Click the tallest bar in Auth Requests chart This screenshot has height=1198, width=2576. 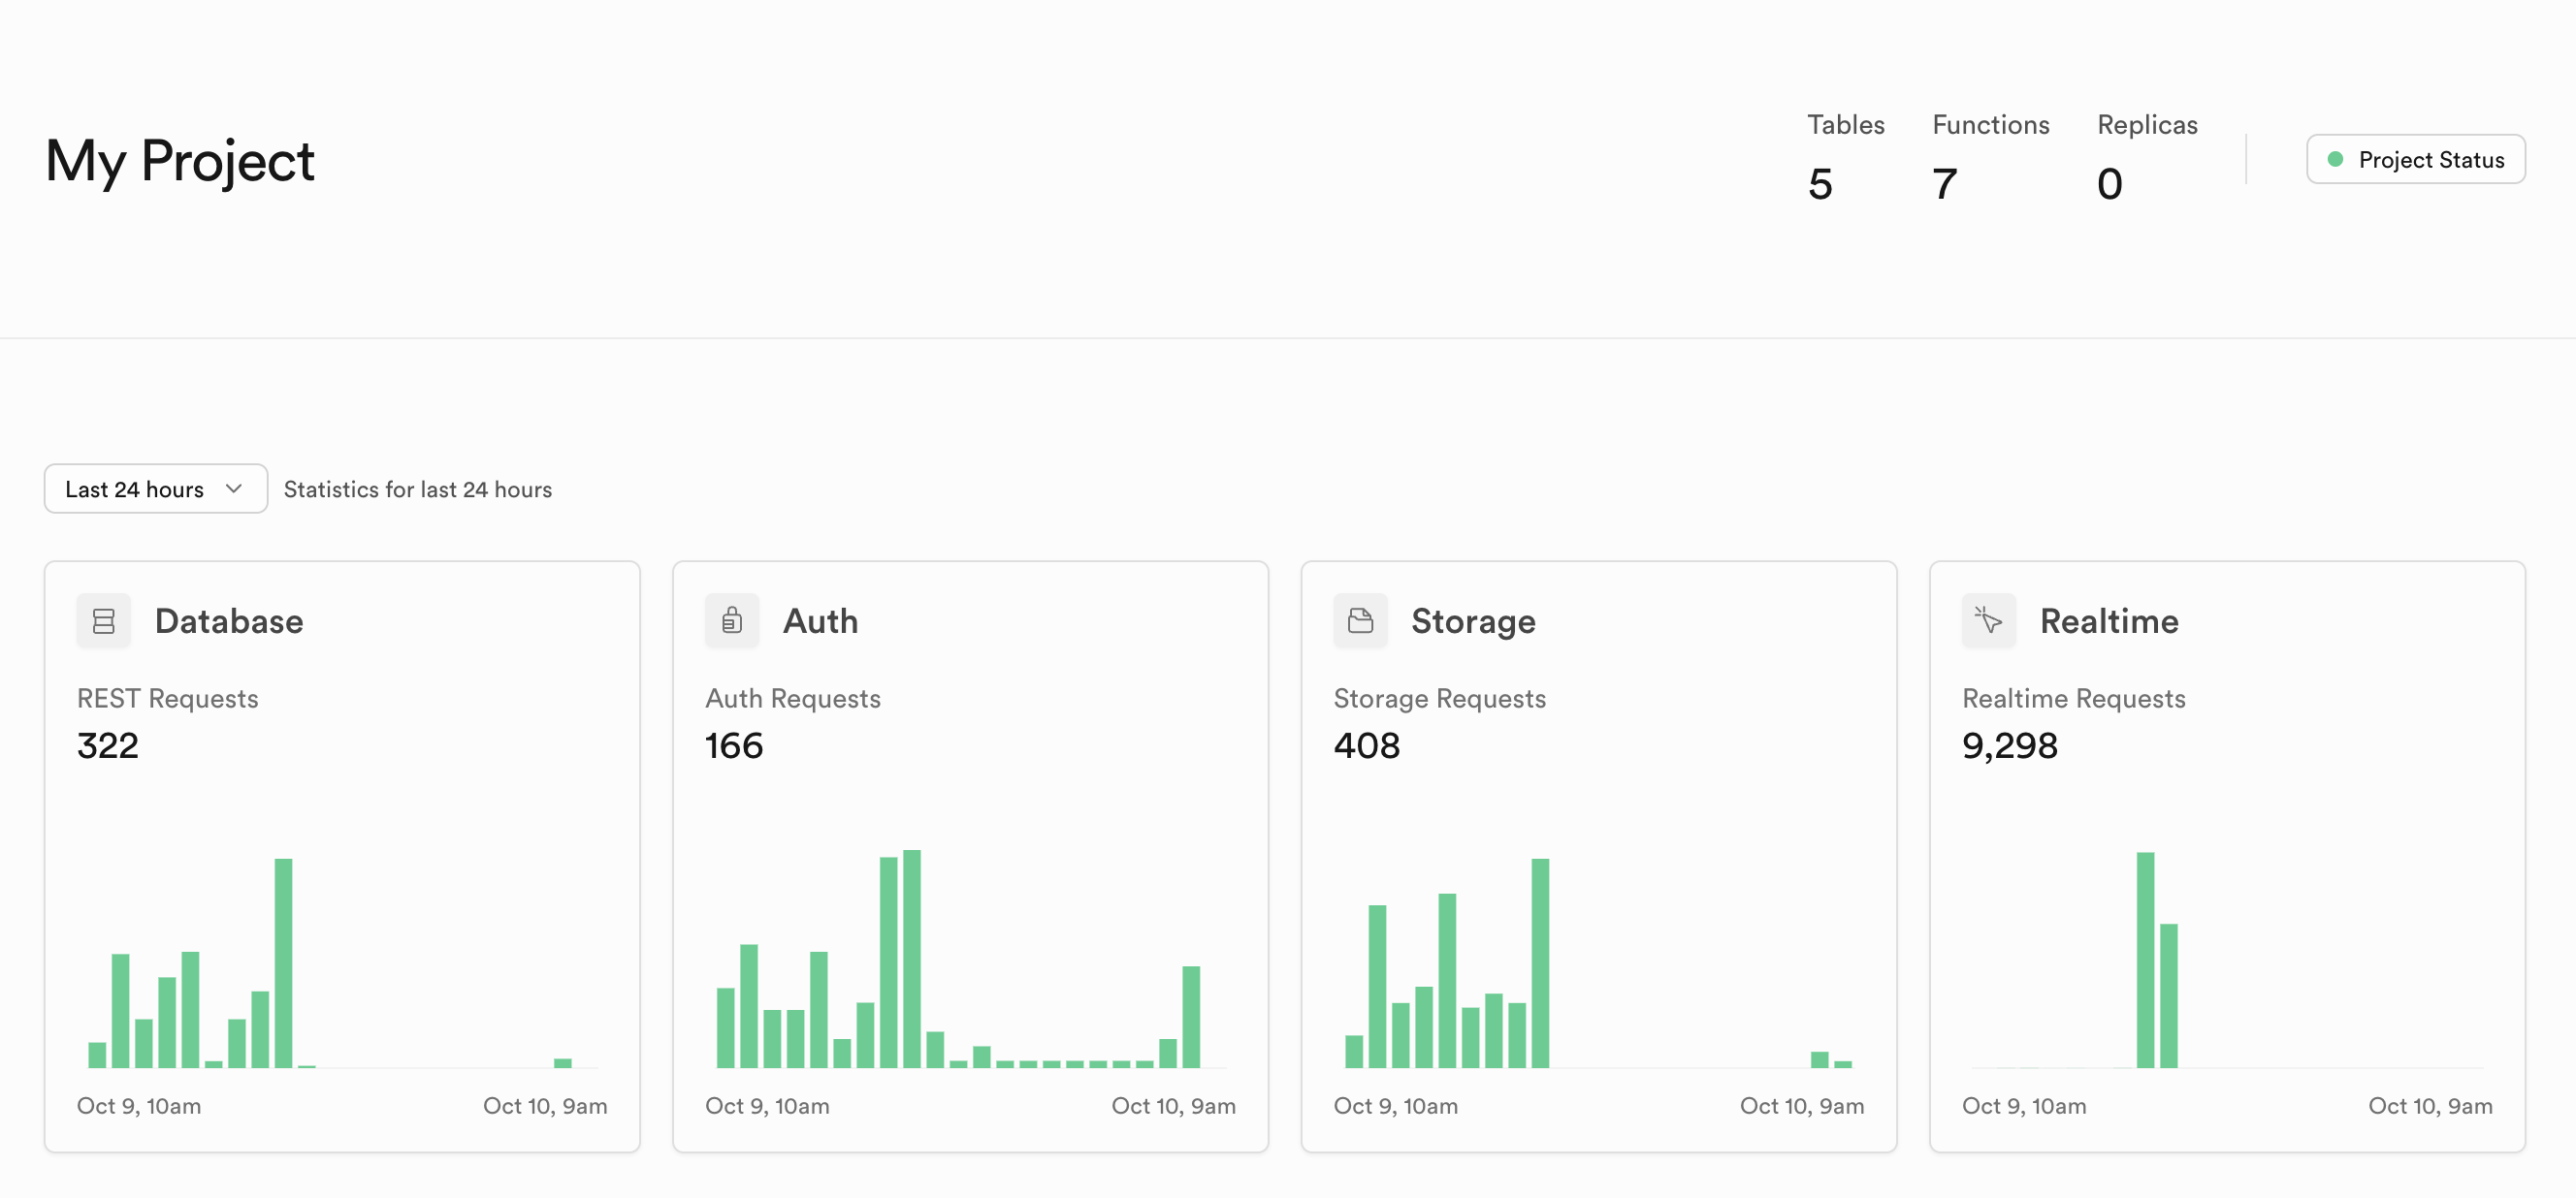coord(911,959)
